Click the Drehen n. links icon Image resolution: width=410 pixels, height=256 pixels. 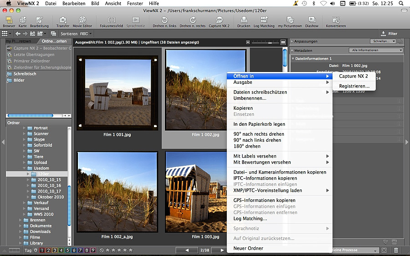(x=164, y=20)
